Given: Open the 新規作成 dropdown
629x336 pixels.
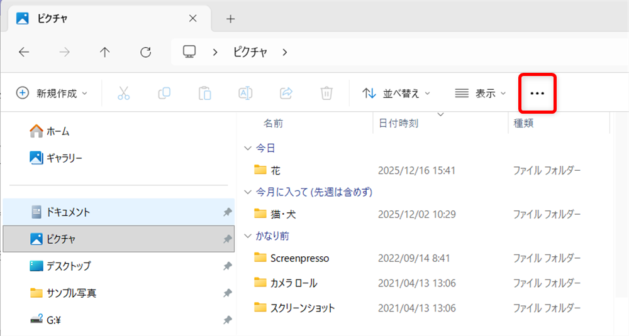Looking at the screenshot, I should (52, 94).
